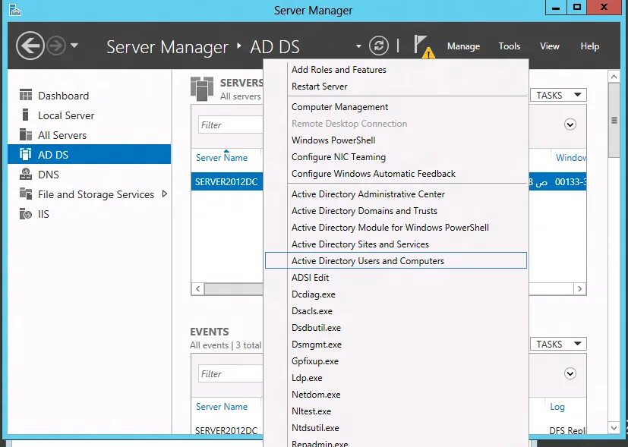The image size is (628, 447).
Task: Open the Manage menu
Action: coord(463,46)
